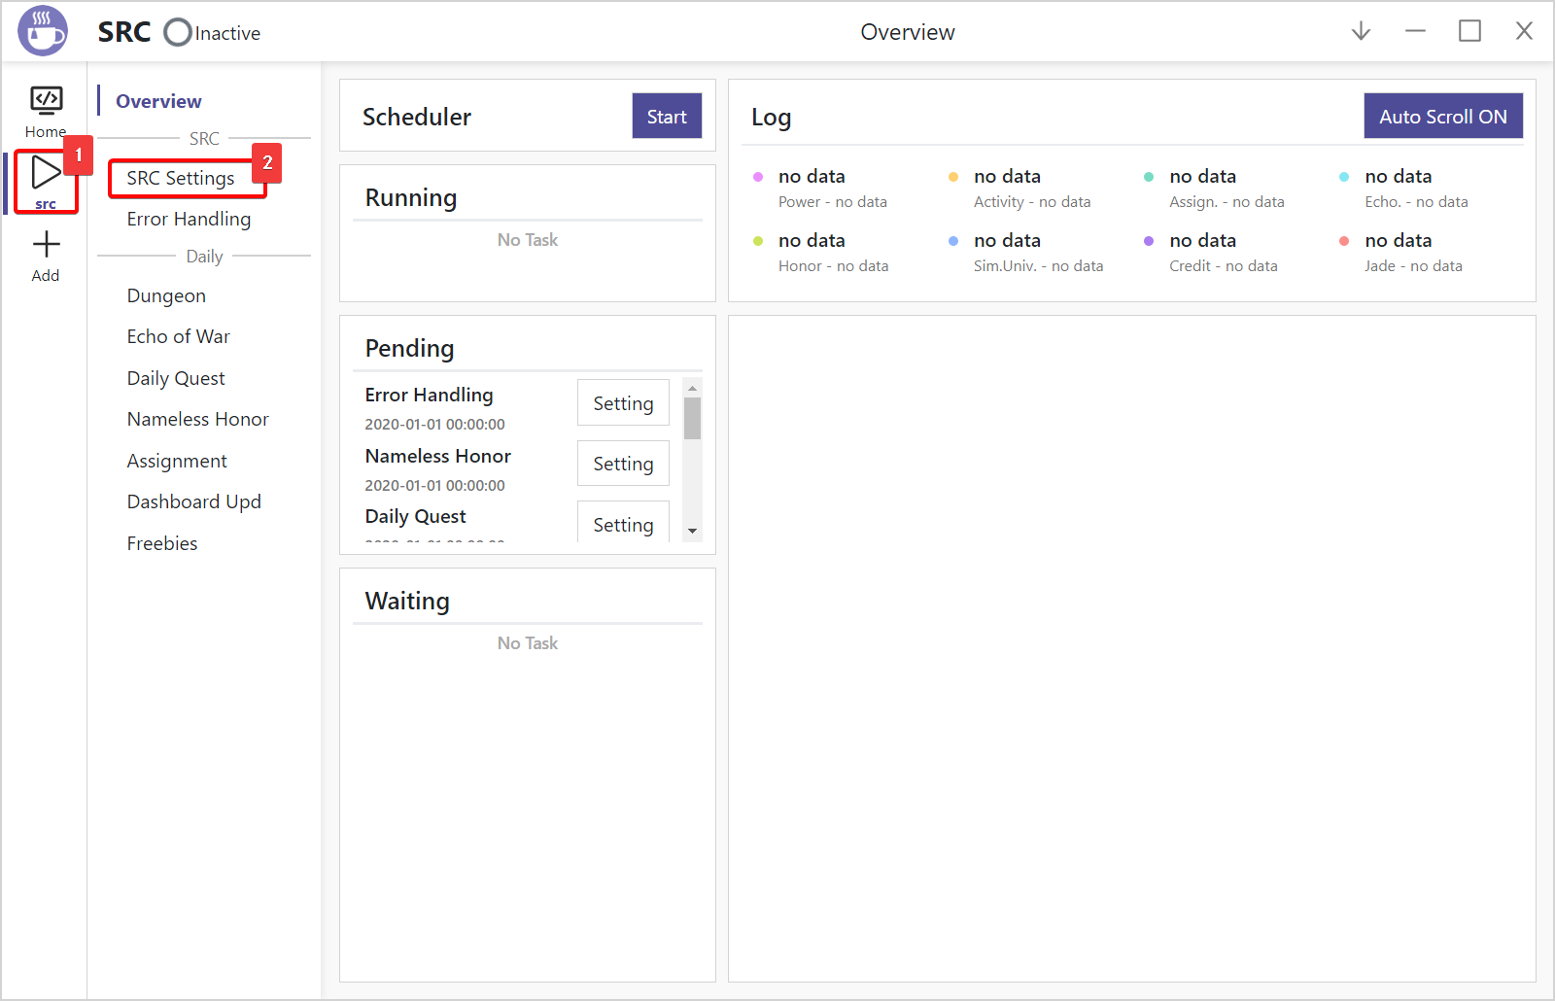This screenshot has height=1001, width=1555.
Task: Click the Overview window title
Action: click(908, 32)
